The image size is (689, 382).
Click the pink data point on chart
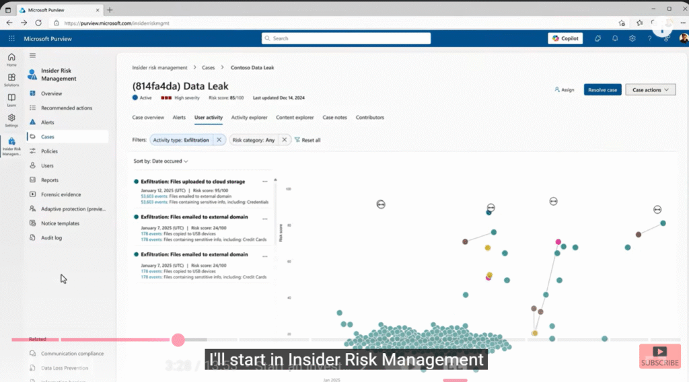point(558,242)
